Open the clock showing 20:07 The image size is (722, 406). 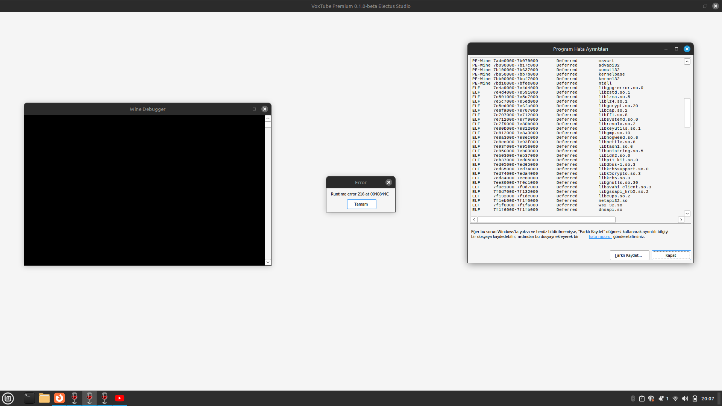708,398
